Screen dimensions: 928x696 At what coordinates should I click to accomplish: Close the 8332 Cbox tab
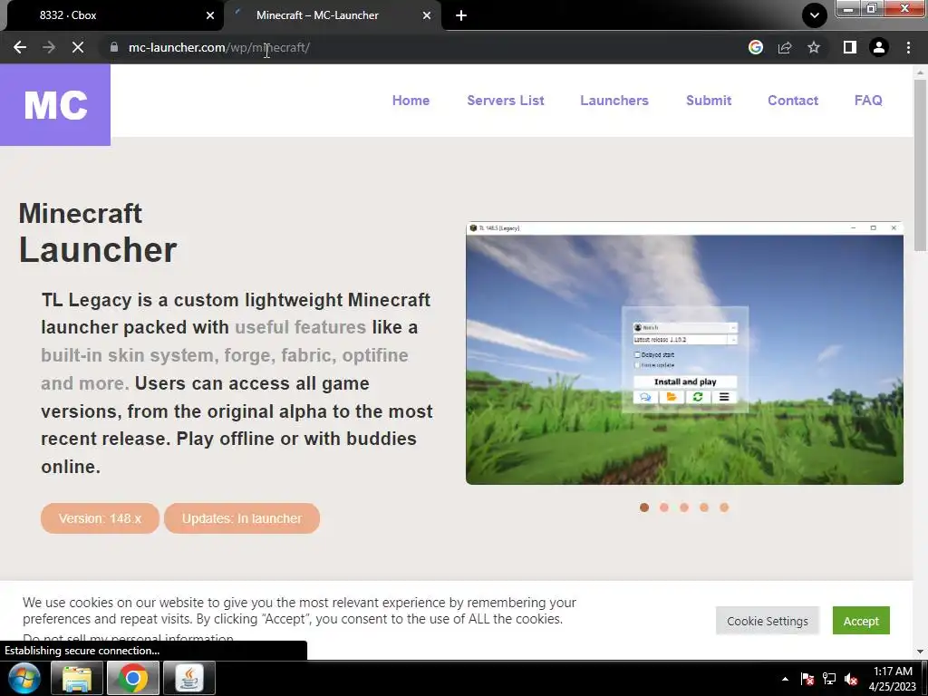[210, 15]
